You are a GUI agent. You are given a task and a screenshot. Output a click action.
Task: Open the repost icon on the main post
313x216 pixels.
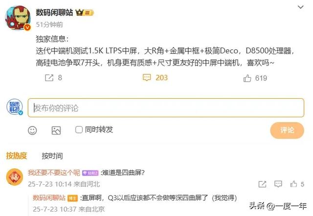pyautogui.click(x=49, y=78)
